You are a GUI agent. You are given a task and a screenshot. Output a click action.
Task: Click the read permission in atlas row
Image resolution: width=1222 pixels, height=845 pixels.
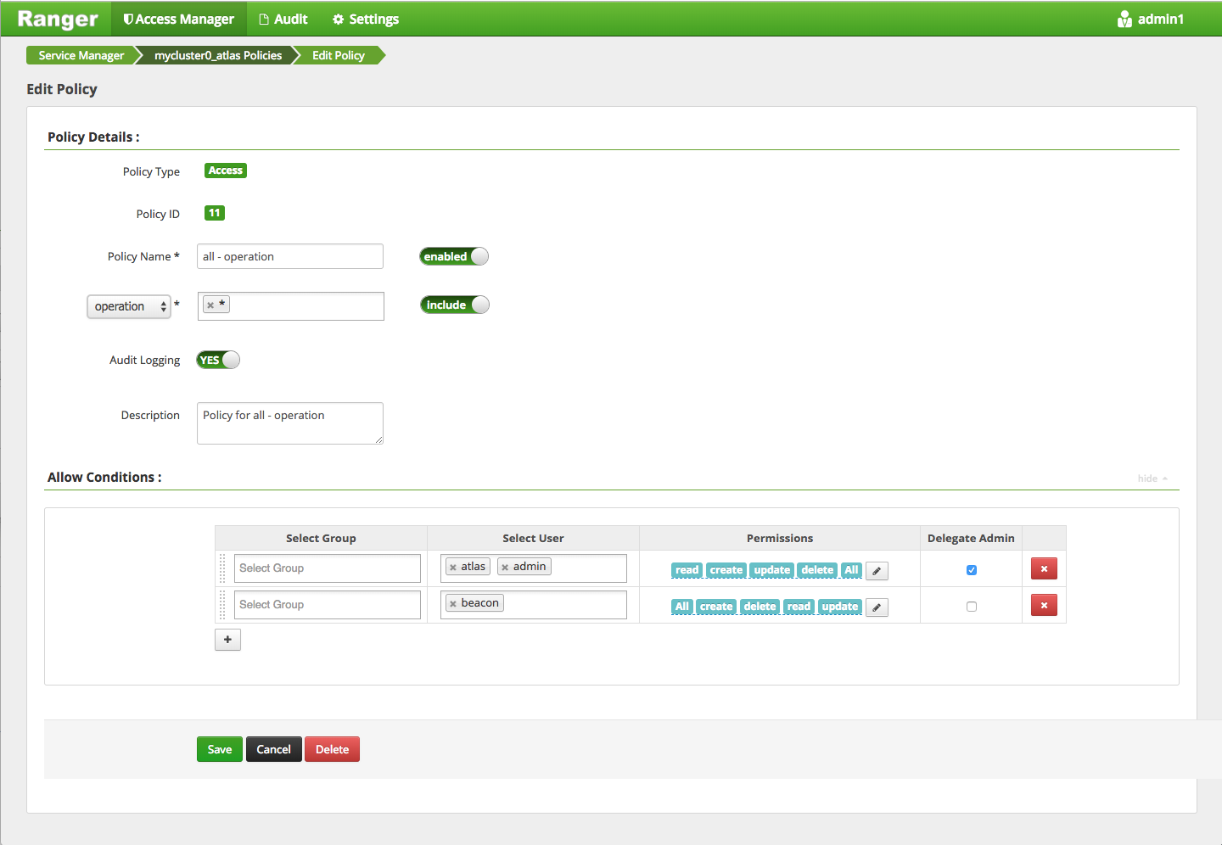687,570
